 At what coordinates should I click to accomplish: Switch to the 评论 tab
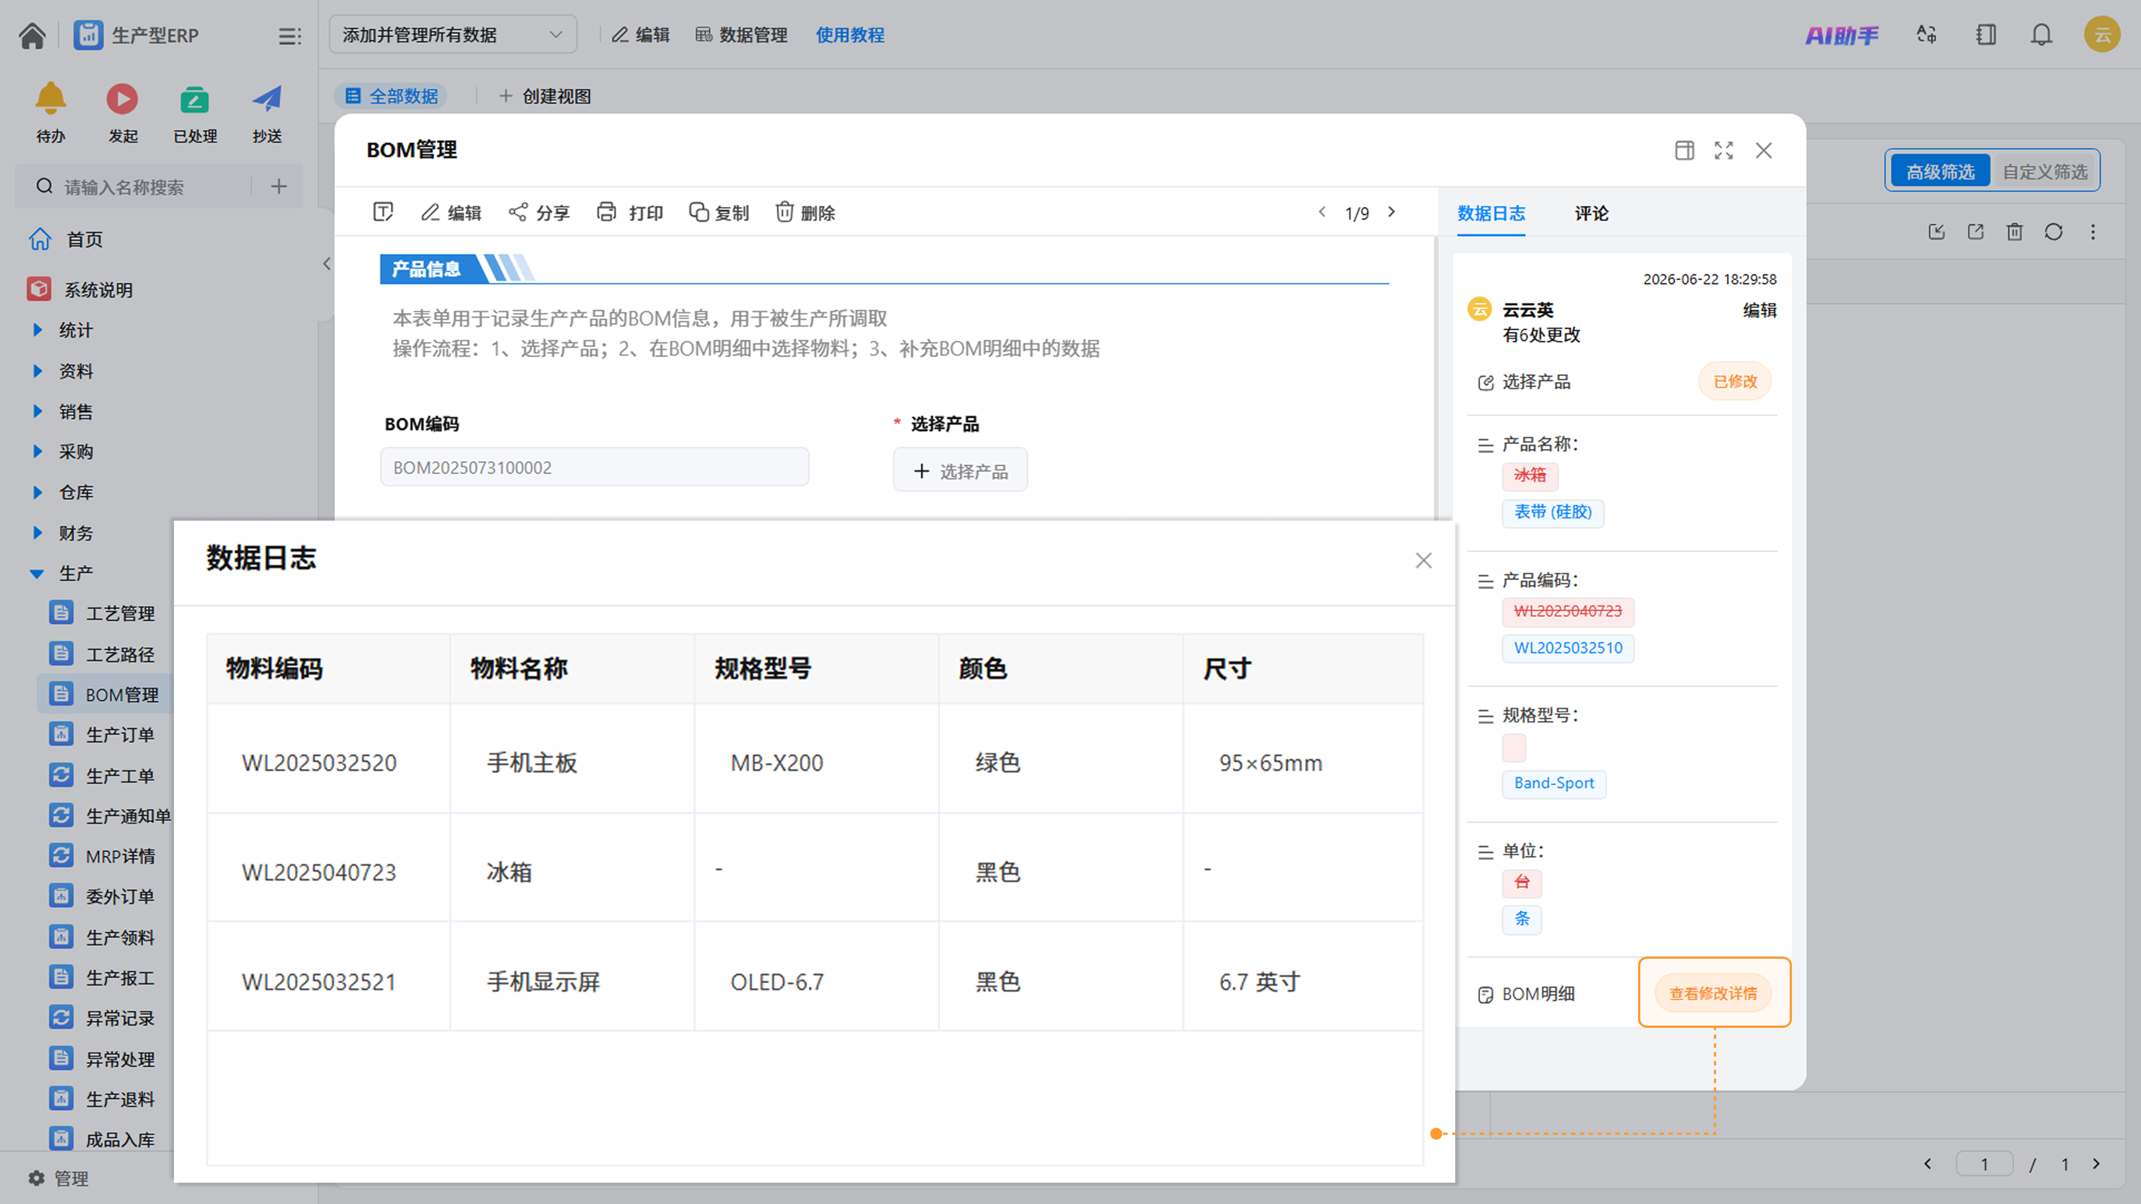(x=1592, y=213)
